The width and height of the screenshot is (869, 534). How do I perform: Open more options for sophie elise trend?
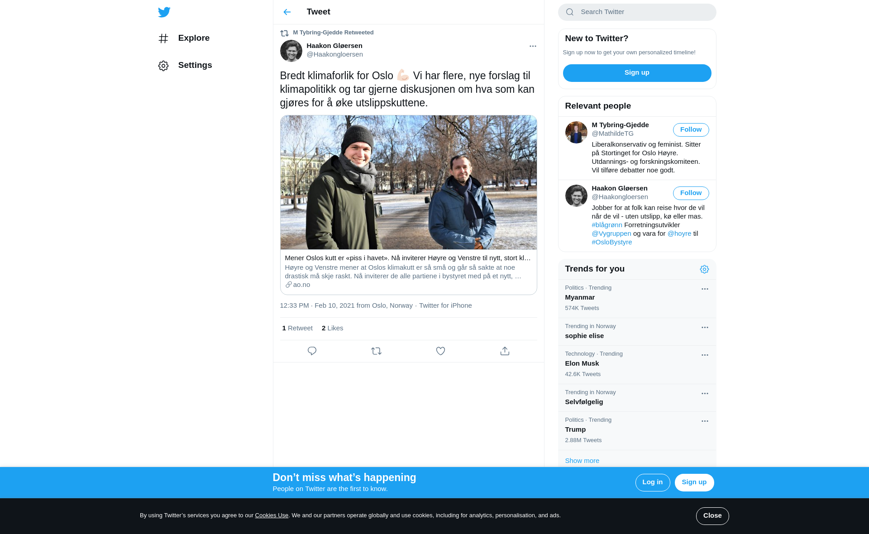tap(705, 328)
